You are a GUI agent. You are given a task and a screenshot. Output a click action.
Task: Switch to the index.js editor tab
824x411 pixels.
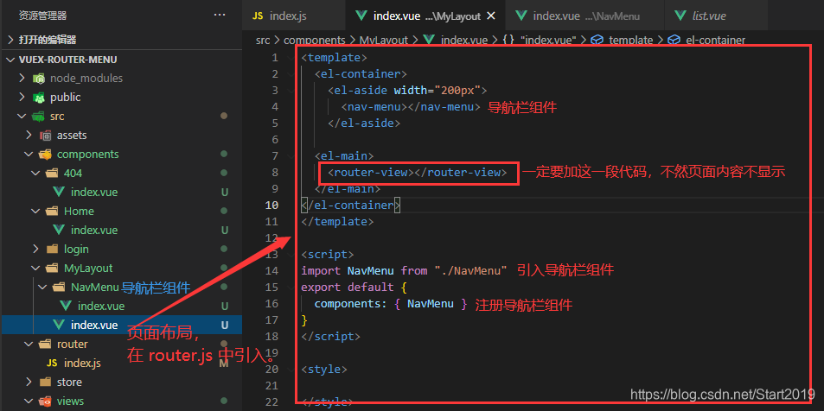click(x=293, y=16)
